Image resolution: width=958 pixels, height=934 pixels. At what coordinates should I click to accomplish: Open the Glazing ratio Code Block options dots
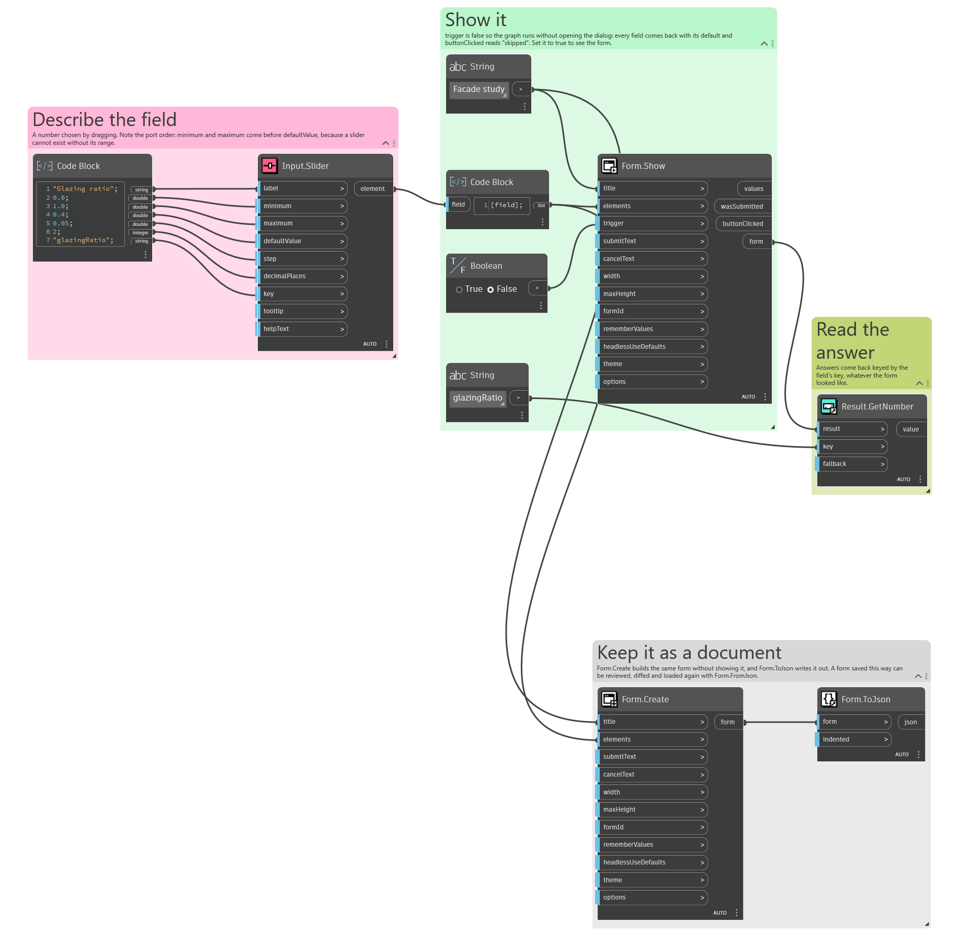coord(145,255)
